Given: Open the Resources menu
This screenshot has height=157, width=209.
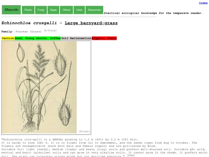Looking at the screenshot, I should tap(94, 10).
